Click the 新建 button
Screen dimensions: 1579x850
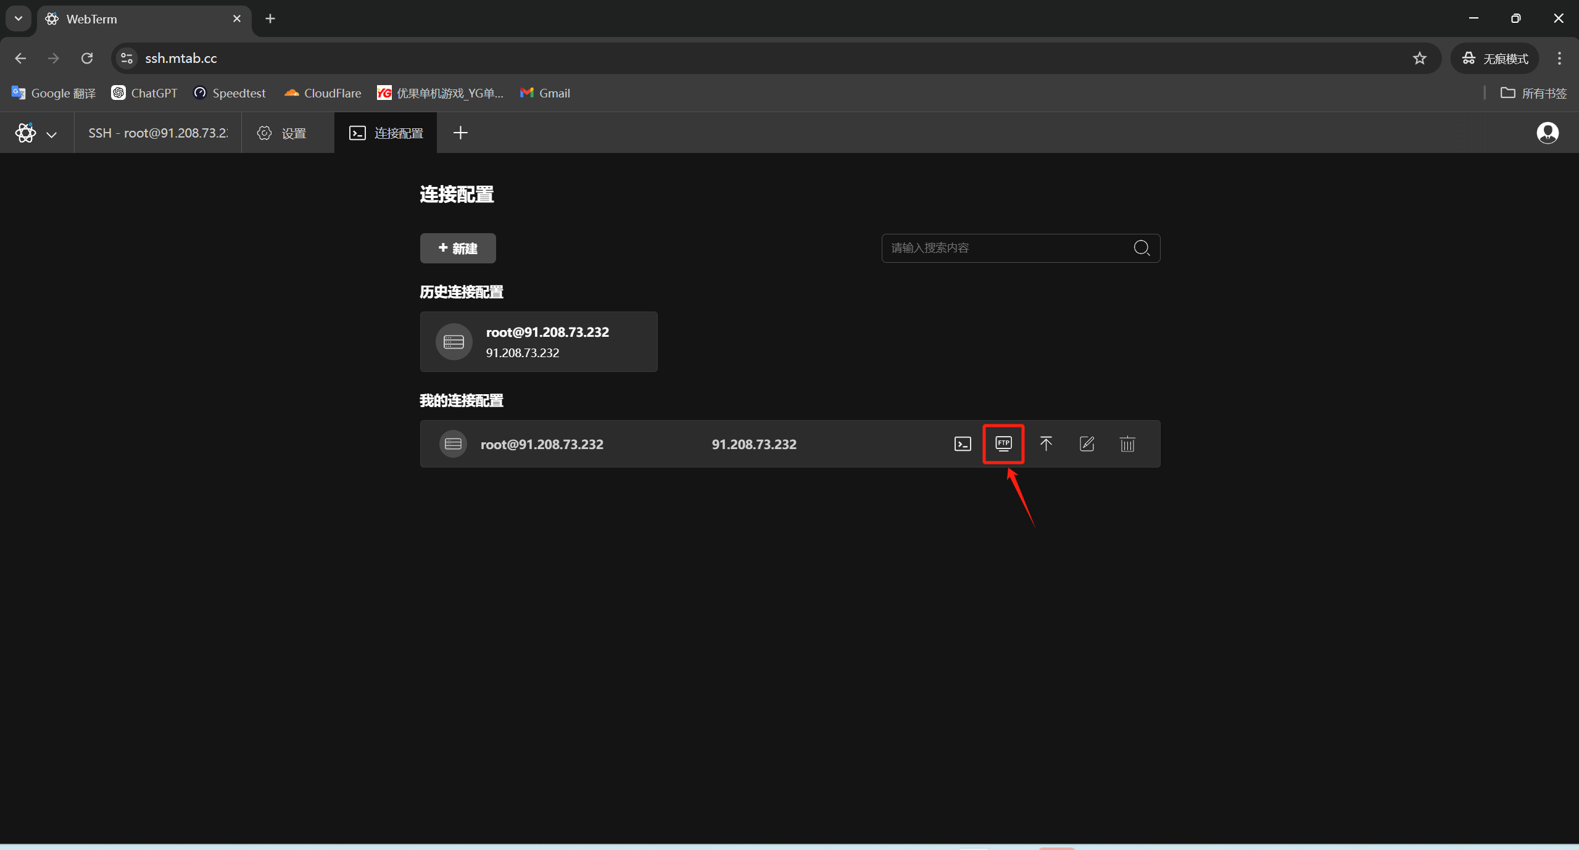tap(458, 248)
